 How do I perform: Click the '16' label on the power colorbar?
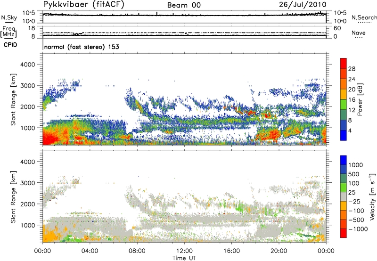(x=352, y=100)
